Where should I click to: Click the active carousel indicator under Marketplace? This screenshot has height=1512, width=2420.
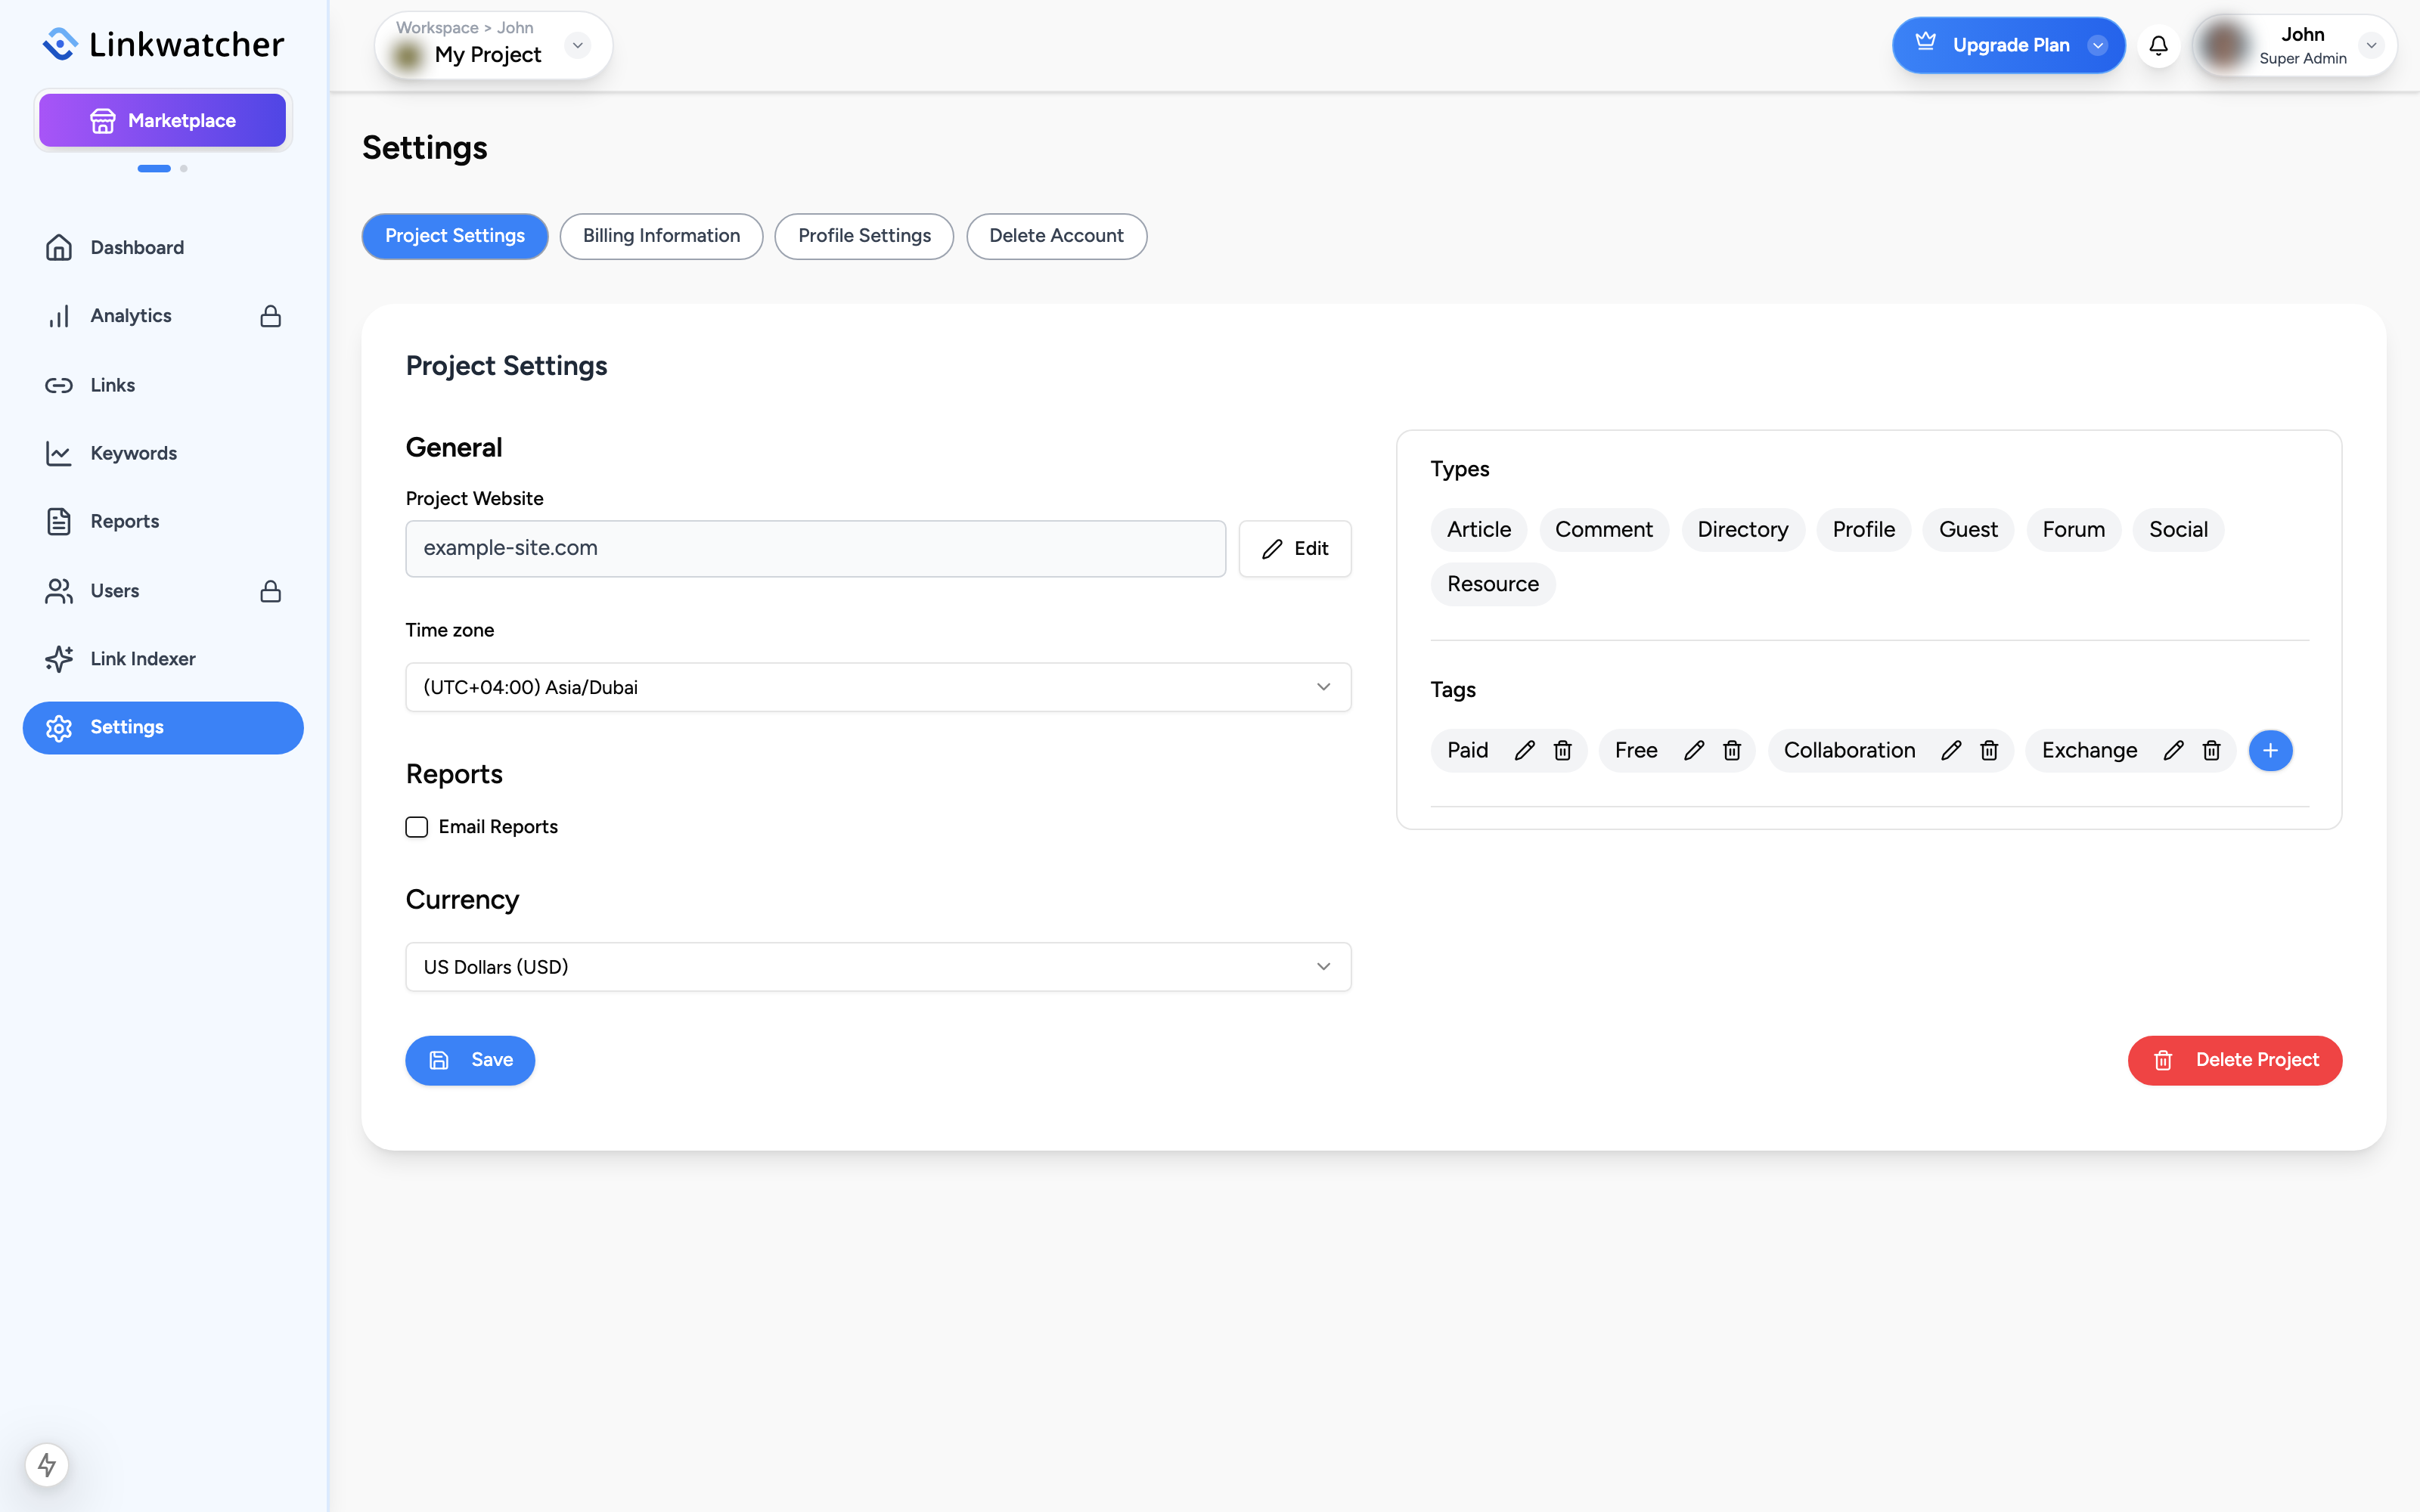click(x=154, y=168)
